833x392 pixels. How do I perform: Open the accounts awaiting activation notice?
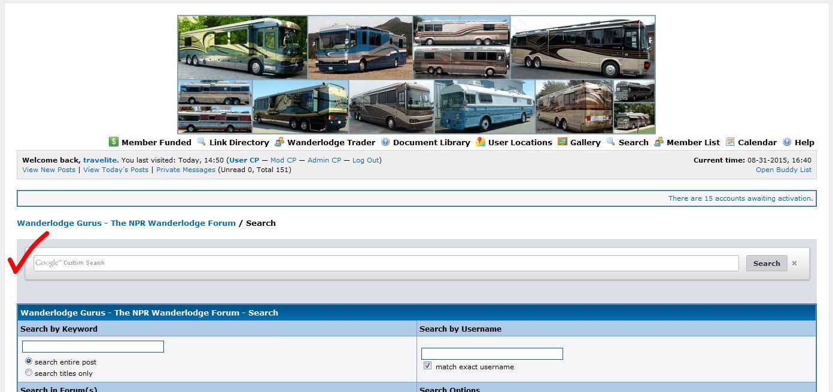tap(740, 198)
